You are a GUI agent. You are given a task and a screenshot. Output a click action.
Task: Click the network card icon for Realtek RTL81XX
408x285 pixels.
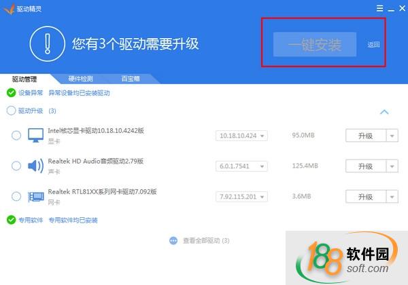(35, 197)
